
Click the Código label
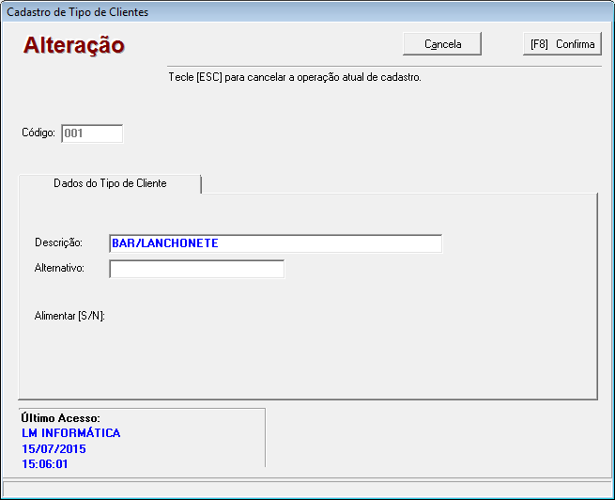pyautogui.click(x=38, y=133)
